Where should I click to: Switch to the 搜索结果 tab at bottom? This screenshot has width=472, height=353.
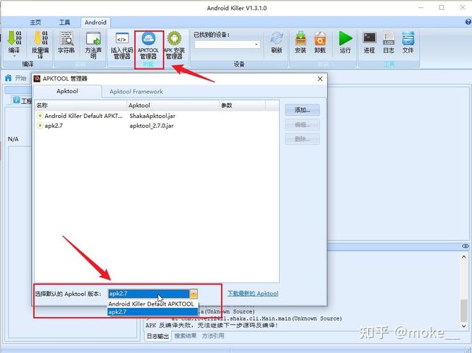point(185,335)
